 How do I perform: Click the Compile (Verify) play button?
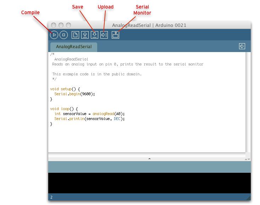[54, 35]
